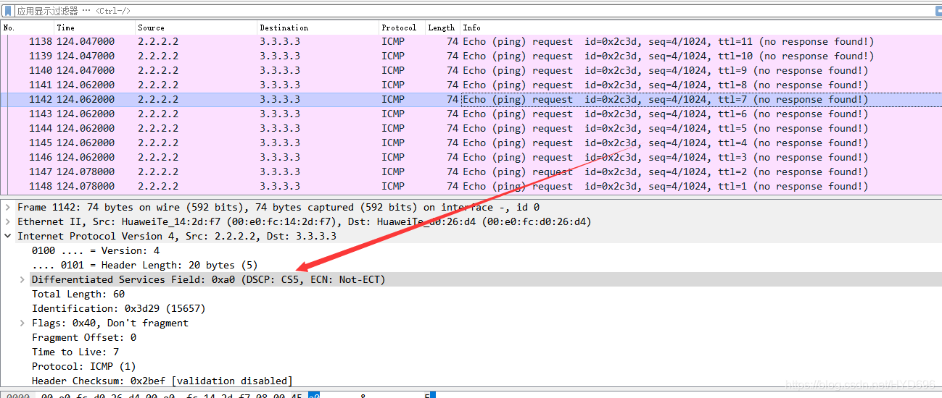Select packet 1148 with ttl=1
Image resolution: width=942 pixels, height=398 pixels.
pos(471,187)
